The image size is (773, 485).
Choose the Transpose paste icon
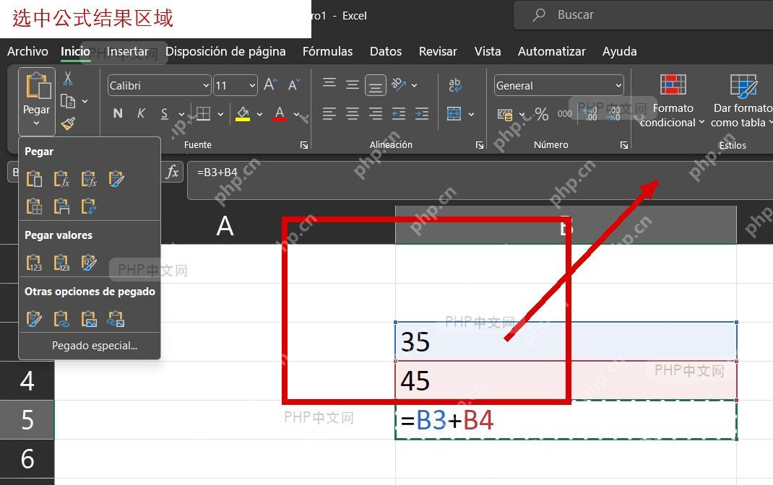tap(89, 206)
